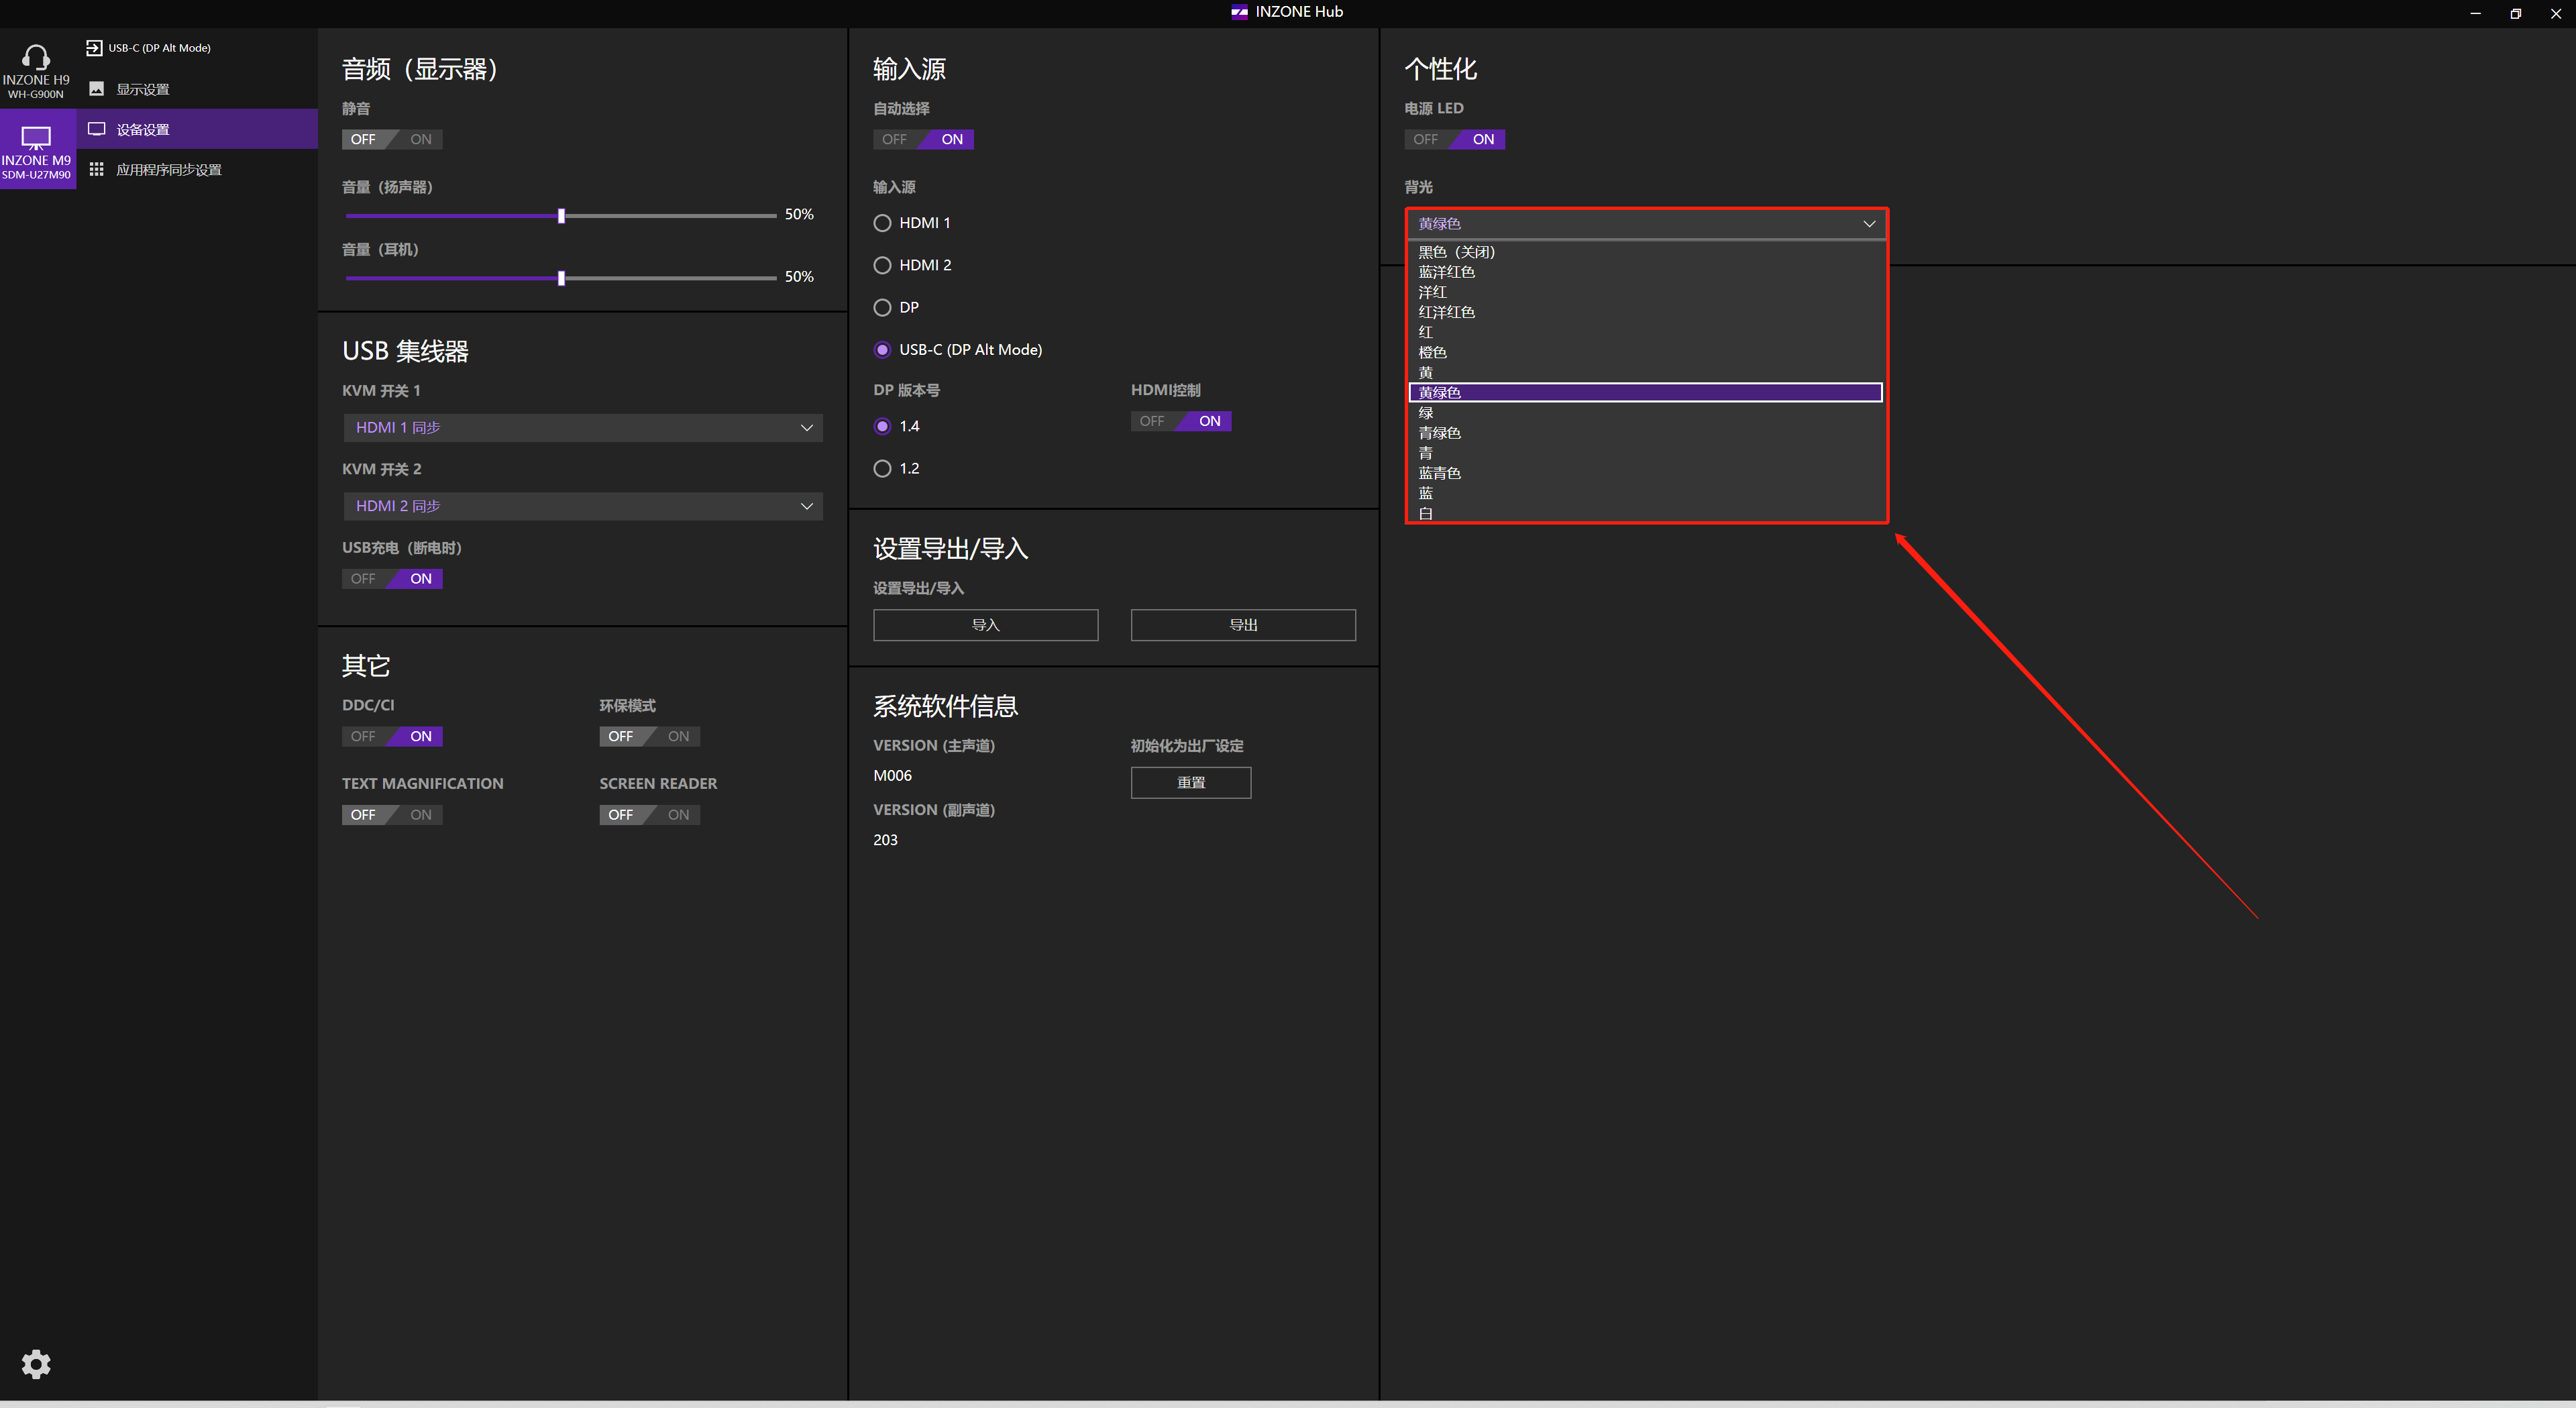Expand KVM 开关 2 dropdown
Image resolution: width=2576 pixels, height=1408 pixels.
[582, 506]
